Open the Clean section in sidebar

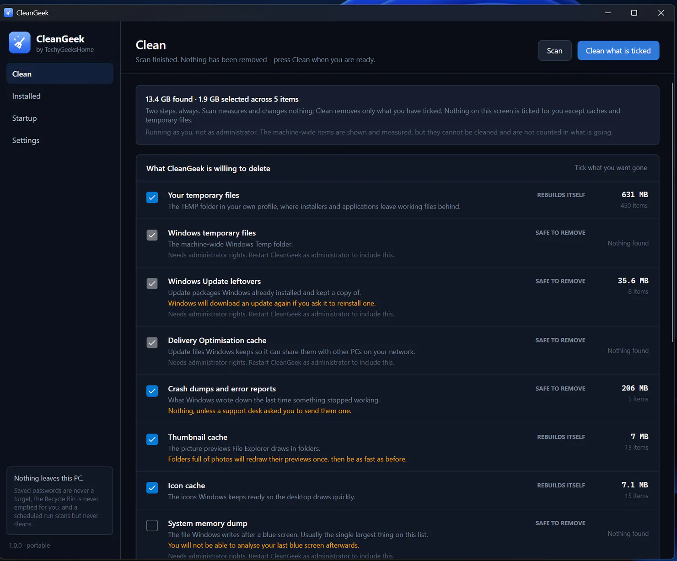pyautogui.click(x=60, y=74)
